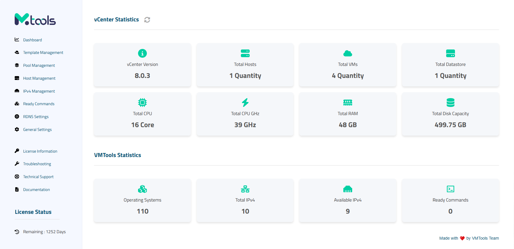Click the lightning bolt icon on CPU GHz card
514x249 pixels.
pyautogui.click(x=245, y=103)
